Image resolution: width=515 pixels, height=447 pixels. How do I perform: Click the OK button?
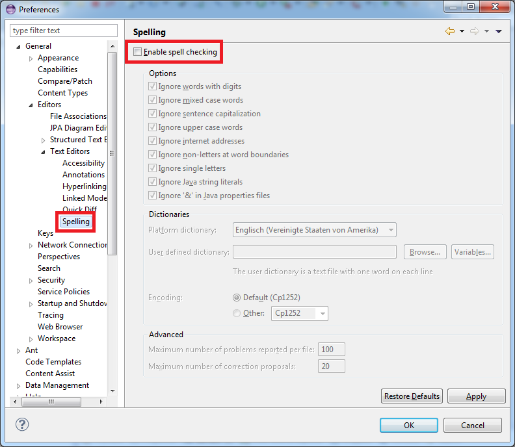(x=409, y=426)
